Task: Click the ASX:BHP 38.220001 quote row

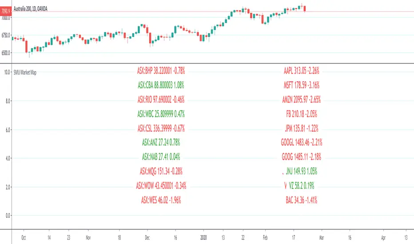Action: 161,70
